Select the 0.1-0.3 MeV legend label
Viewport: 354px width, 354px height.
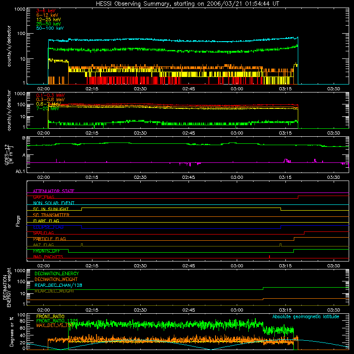[50, 95]
